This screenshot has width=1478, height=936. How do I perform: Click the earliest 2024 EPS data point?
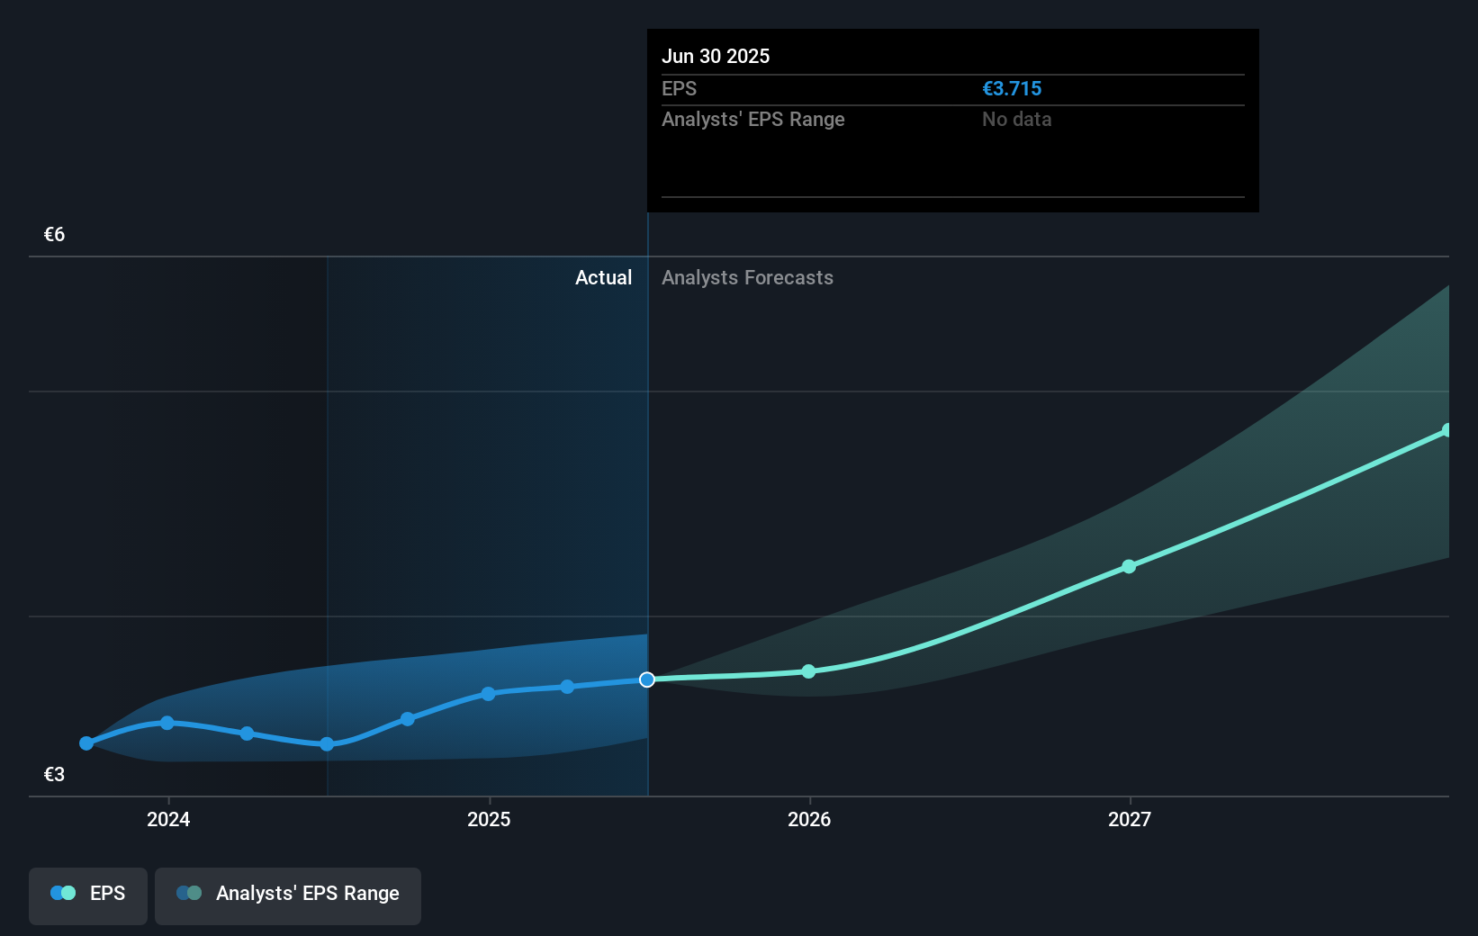86,742
